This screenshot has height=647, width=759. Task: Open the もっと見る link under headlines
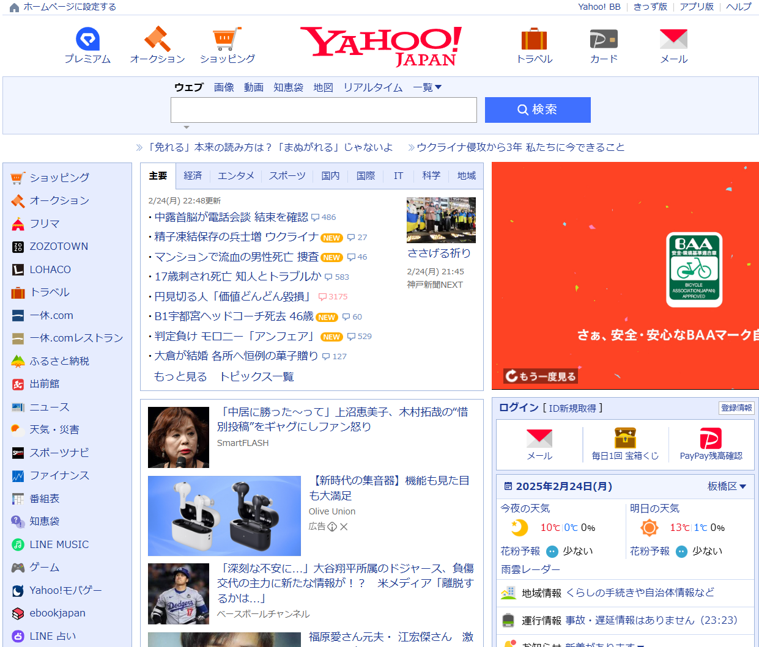[x=180, y=376]
